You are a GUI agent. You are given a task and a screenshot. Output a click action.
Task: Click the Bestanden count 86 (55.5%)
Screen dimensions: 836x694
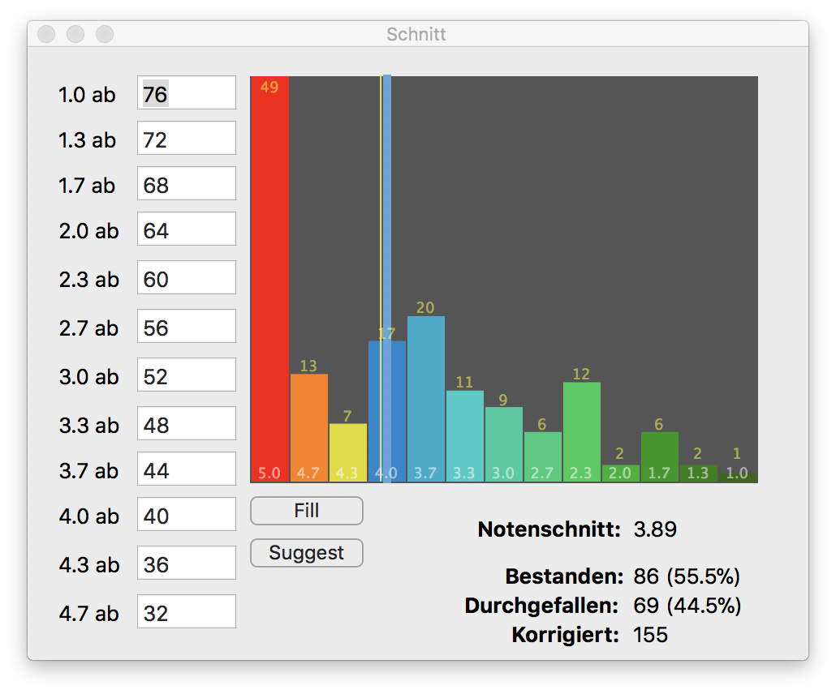(687, 576)
